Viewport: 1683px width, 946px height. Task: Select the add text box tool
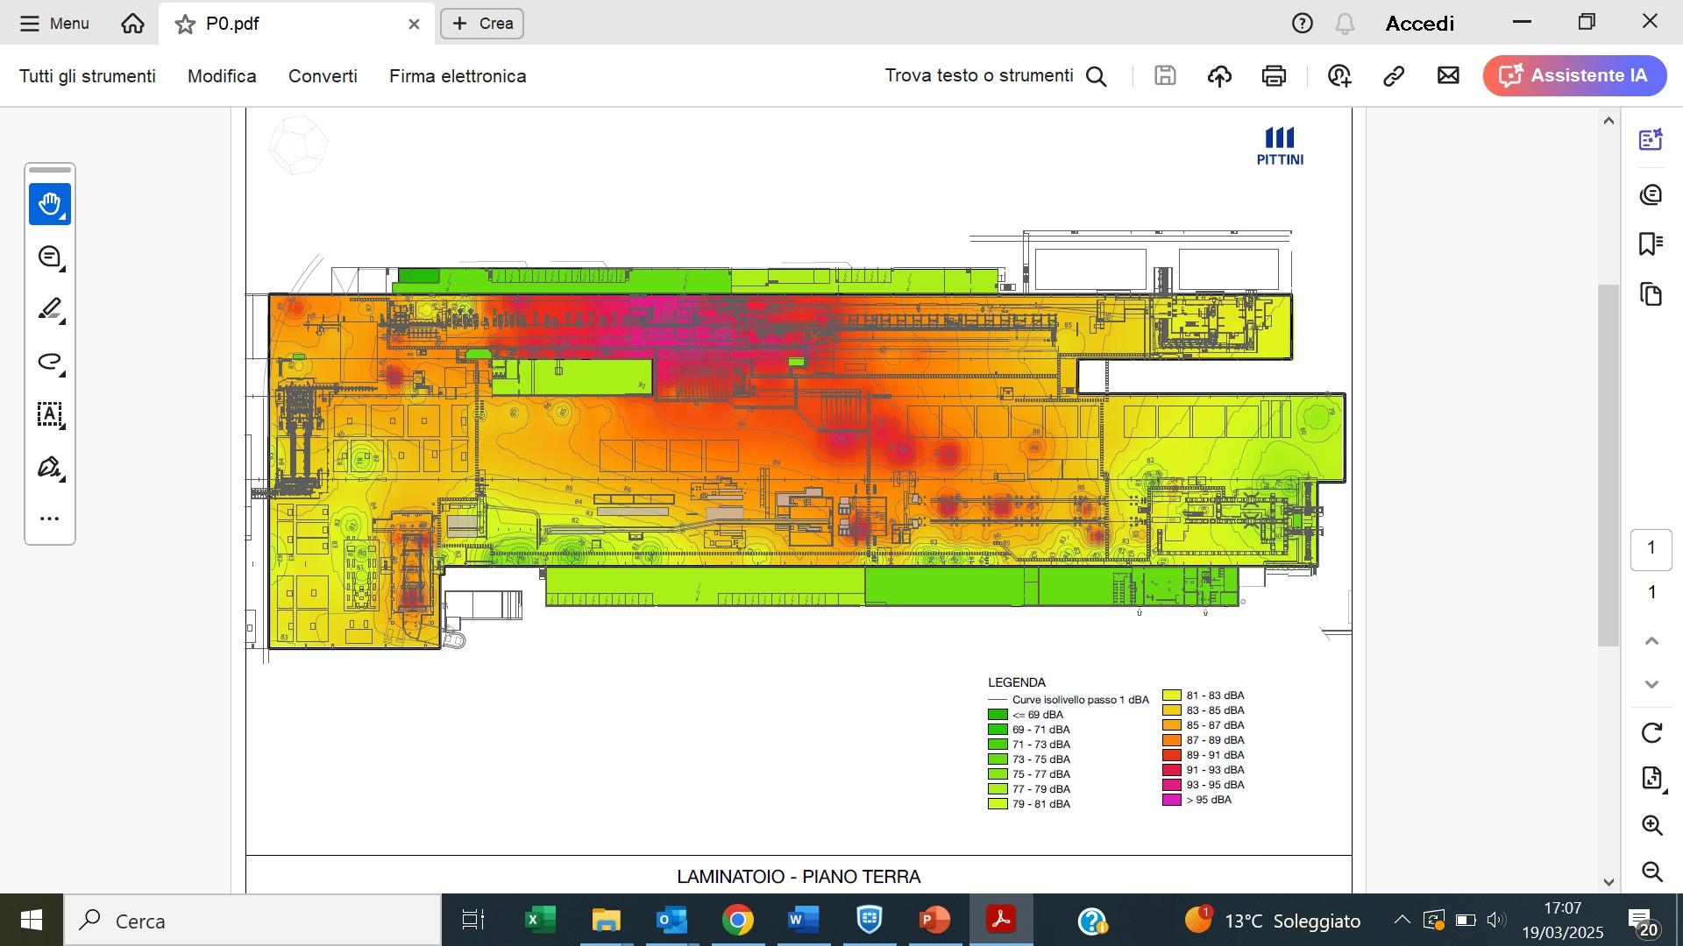pyautogui.click(x=50, y=414)
